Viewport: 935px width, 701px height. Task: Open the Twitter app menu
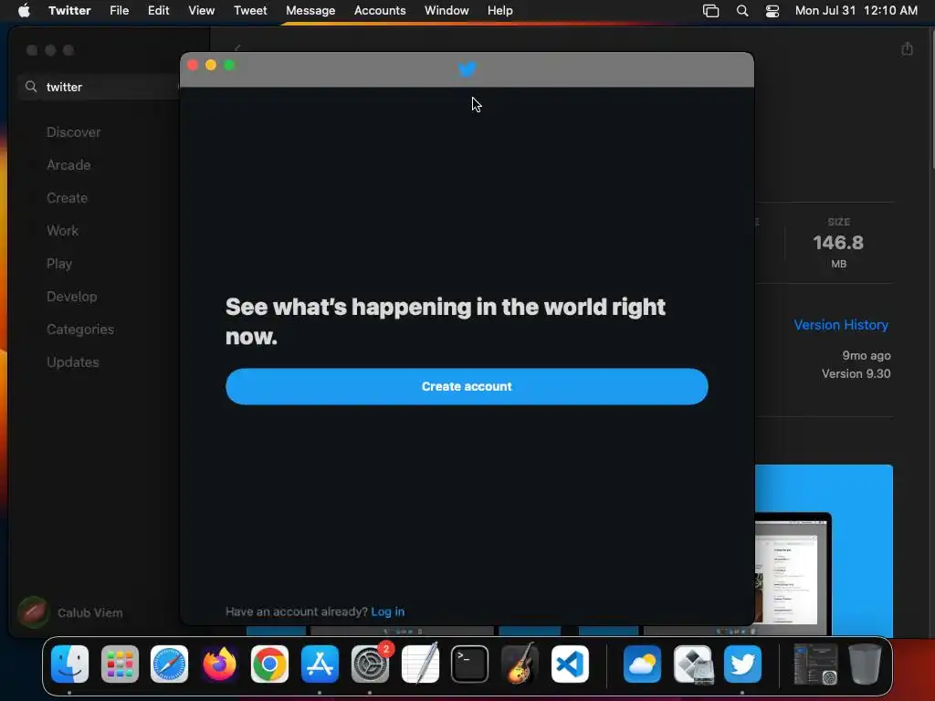click(69, 10)
